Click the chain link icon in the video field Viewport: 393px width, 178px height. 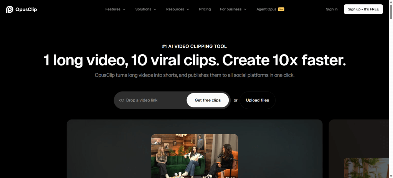point(122,100)
